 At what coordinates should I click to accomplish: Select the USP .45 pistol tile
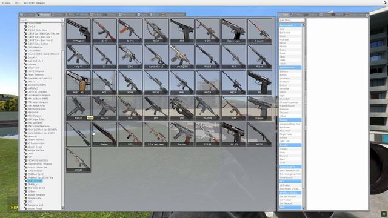tap(233, 134)
